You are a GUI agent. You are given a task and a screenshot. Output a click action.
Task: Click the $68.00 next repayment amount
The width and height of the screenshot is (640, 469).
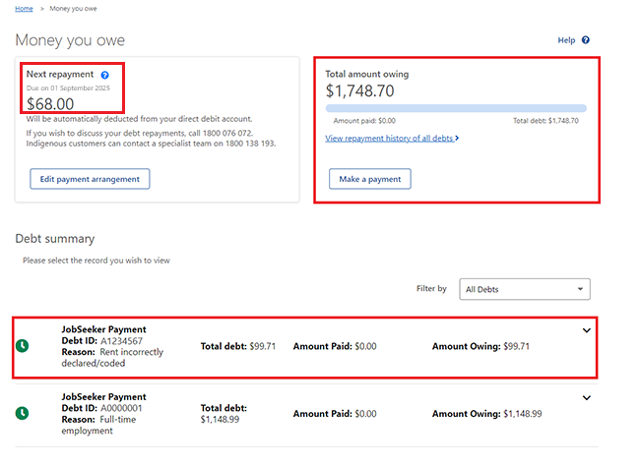[x=50, y=102]
